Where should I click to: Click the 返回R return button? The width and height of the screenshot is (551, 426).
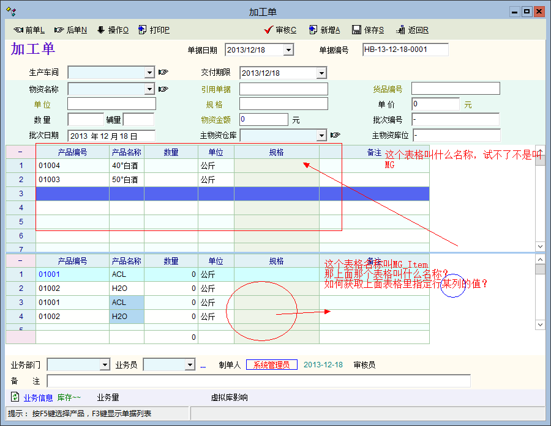[412, 30]
